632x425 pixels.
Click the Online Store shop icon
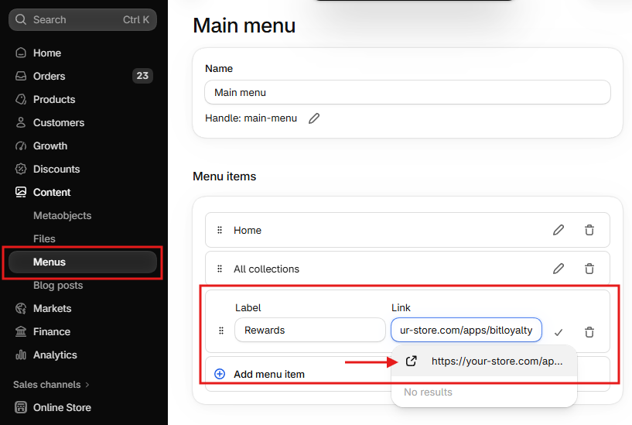(21, 407)
